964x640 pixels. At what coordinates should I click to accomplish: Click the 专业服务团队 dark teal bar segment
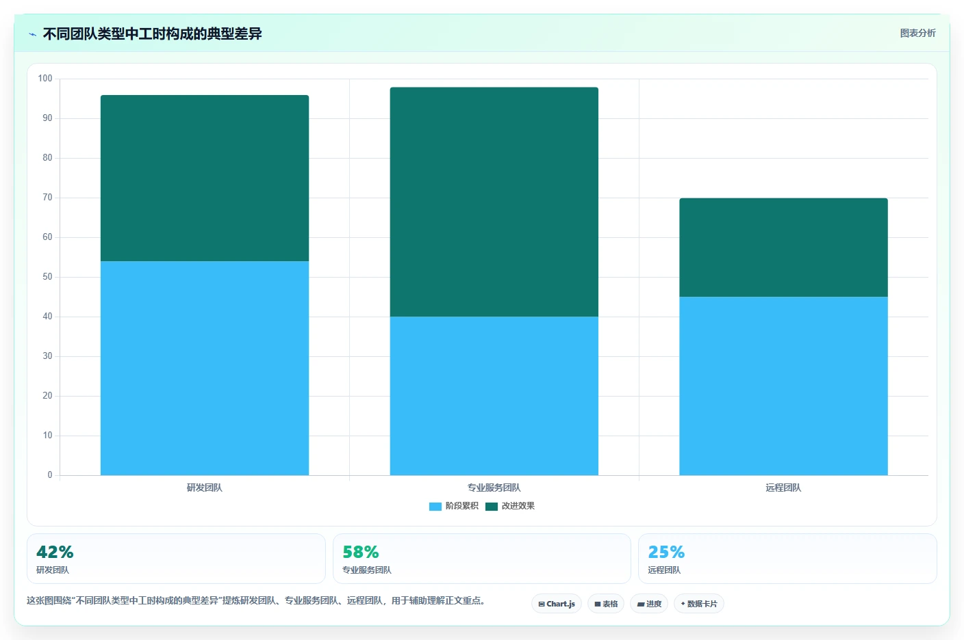(x=494, y=202)
